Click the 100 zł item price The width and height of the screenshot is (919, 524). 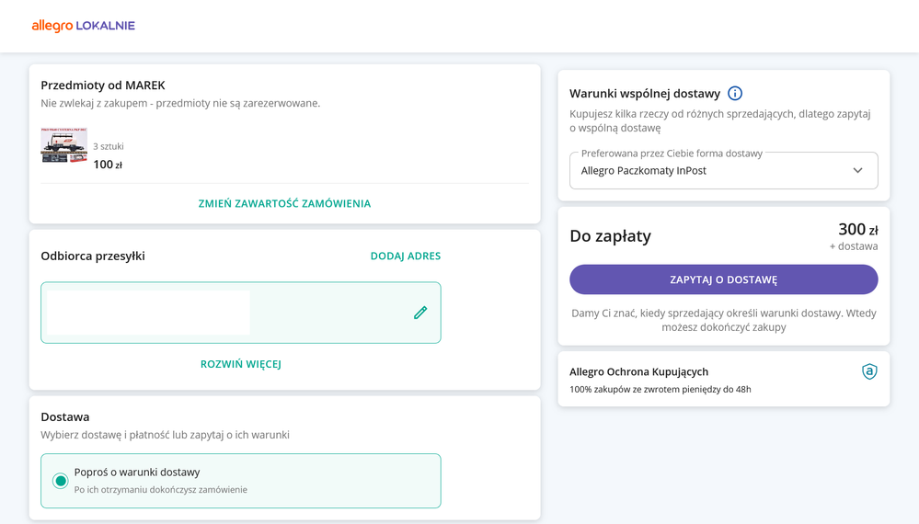coord(108,165)
